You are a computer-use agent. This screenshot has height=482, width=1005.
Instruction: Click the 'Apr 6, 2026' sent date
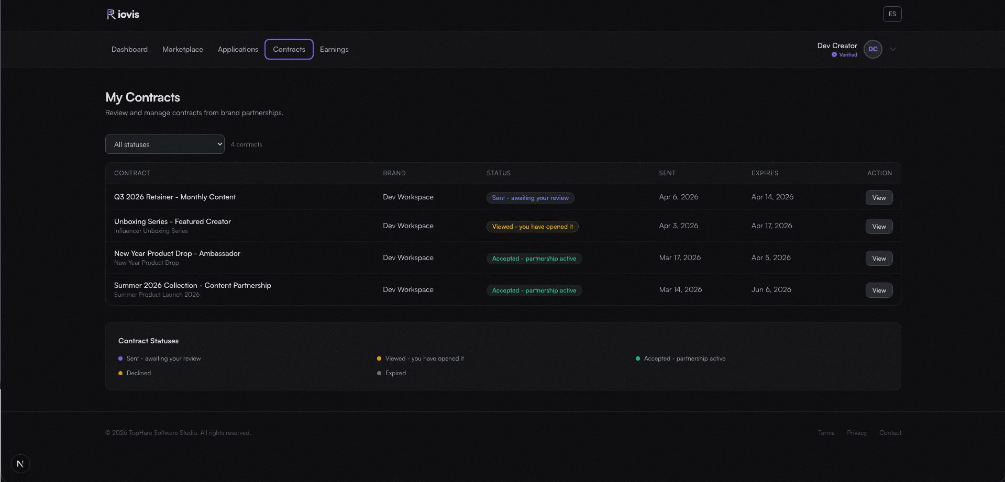[679, 197]
